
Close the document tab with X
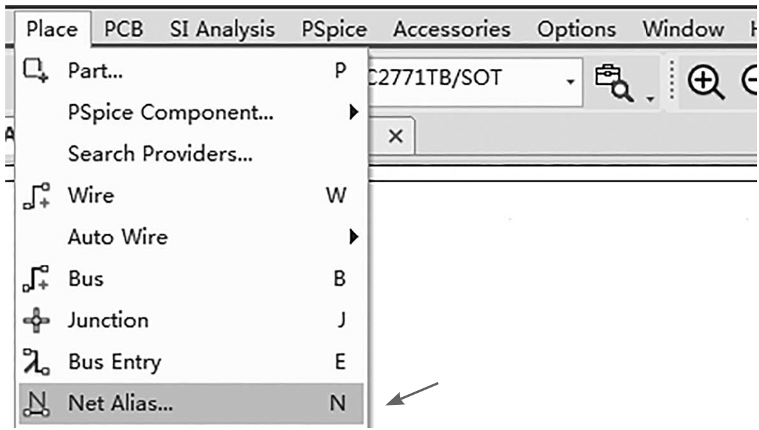pyautogui.click(x=395, y=136)
